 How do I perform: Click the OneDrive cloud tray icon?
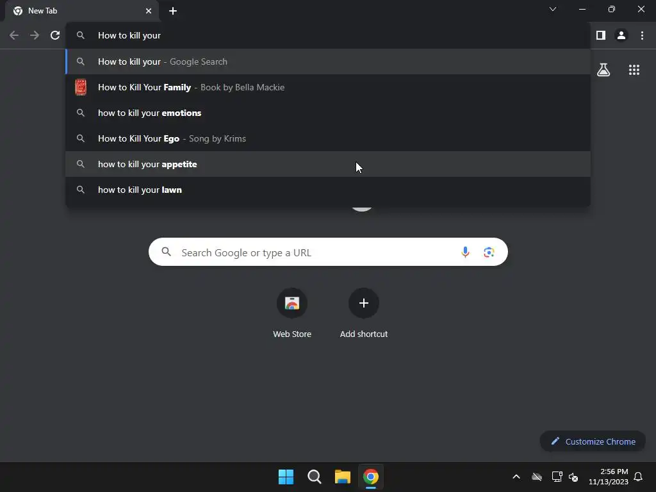[537, 477]
